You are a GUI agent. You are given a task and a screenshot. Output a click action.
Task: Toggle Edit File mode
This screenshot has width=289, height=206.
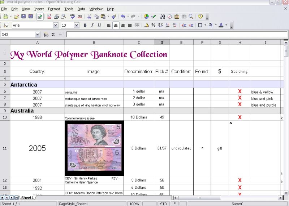click(40, 17)
